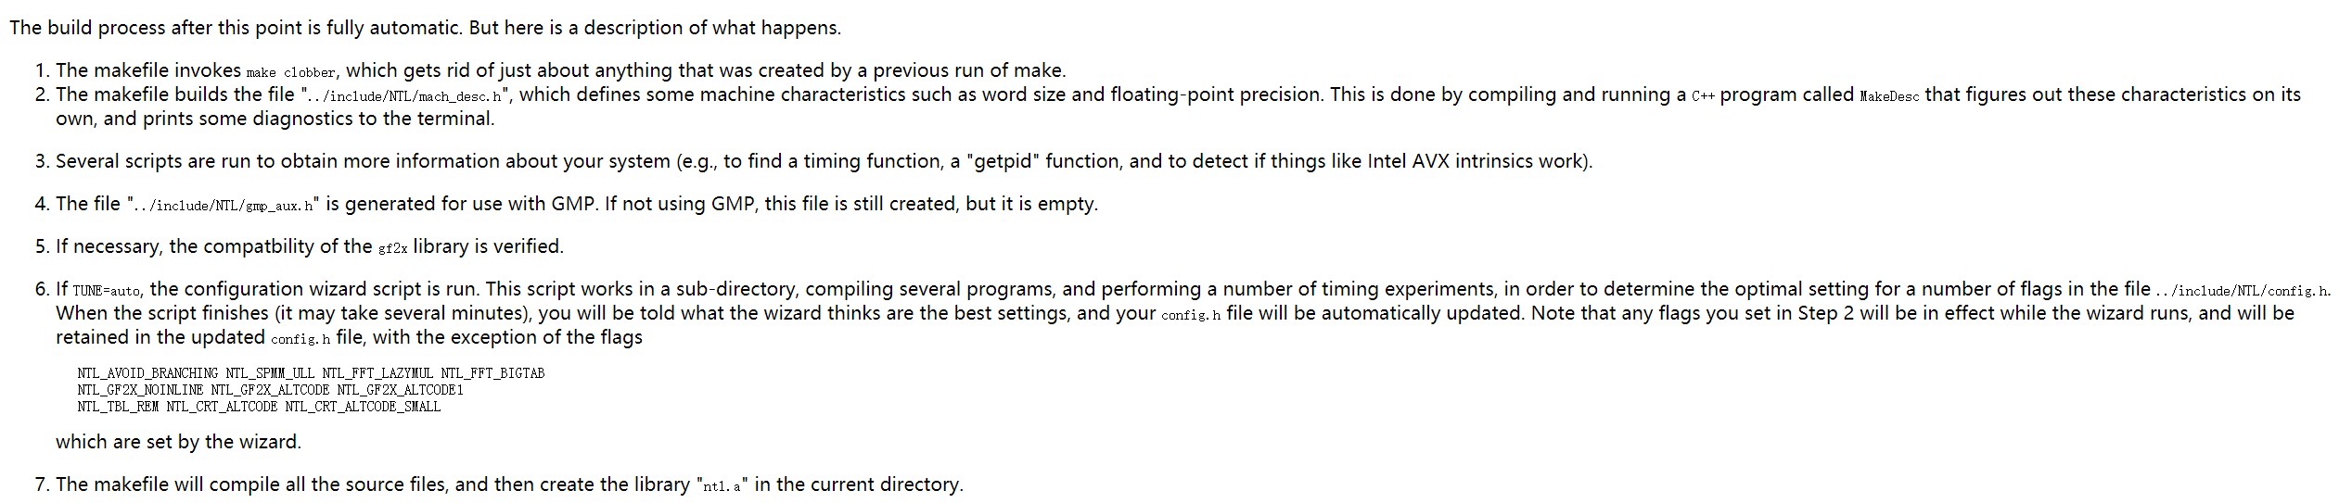Click the "The build process" intro sentence
This screenshot has width=2352, height=503.
(x=425, y=28)
